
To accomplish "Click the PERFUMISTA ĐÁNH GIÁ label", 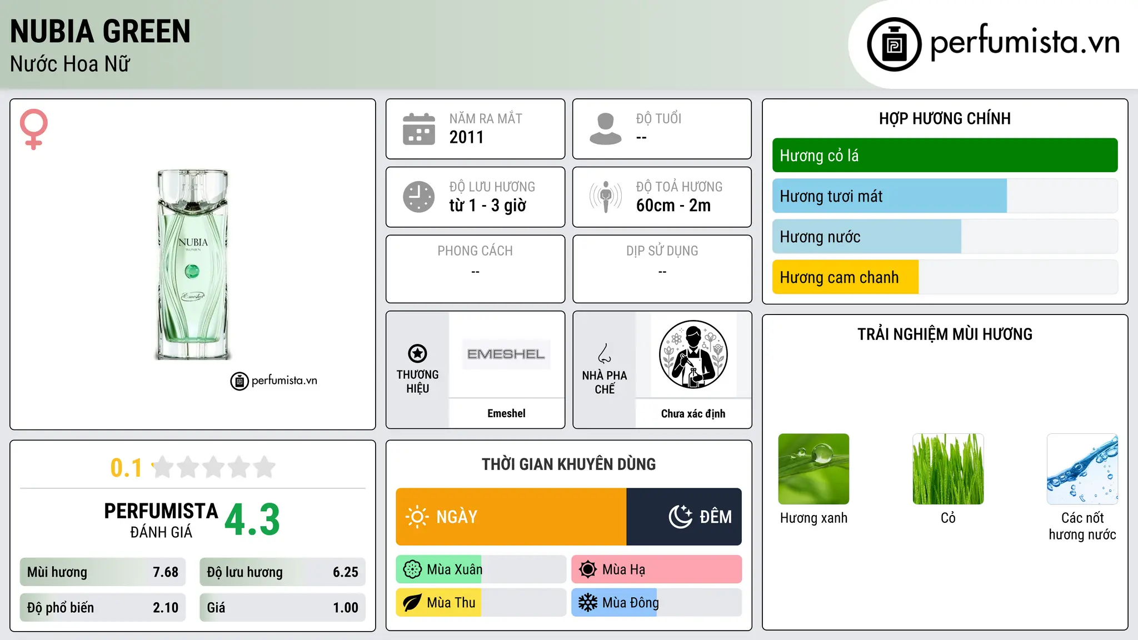I will [x=161, y=520].
